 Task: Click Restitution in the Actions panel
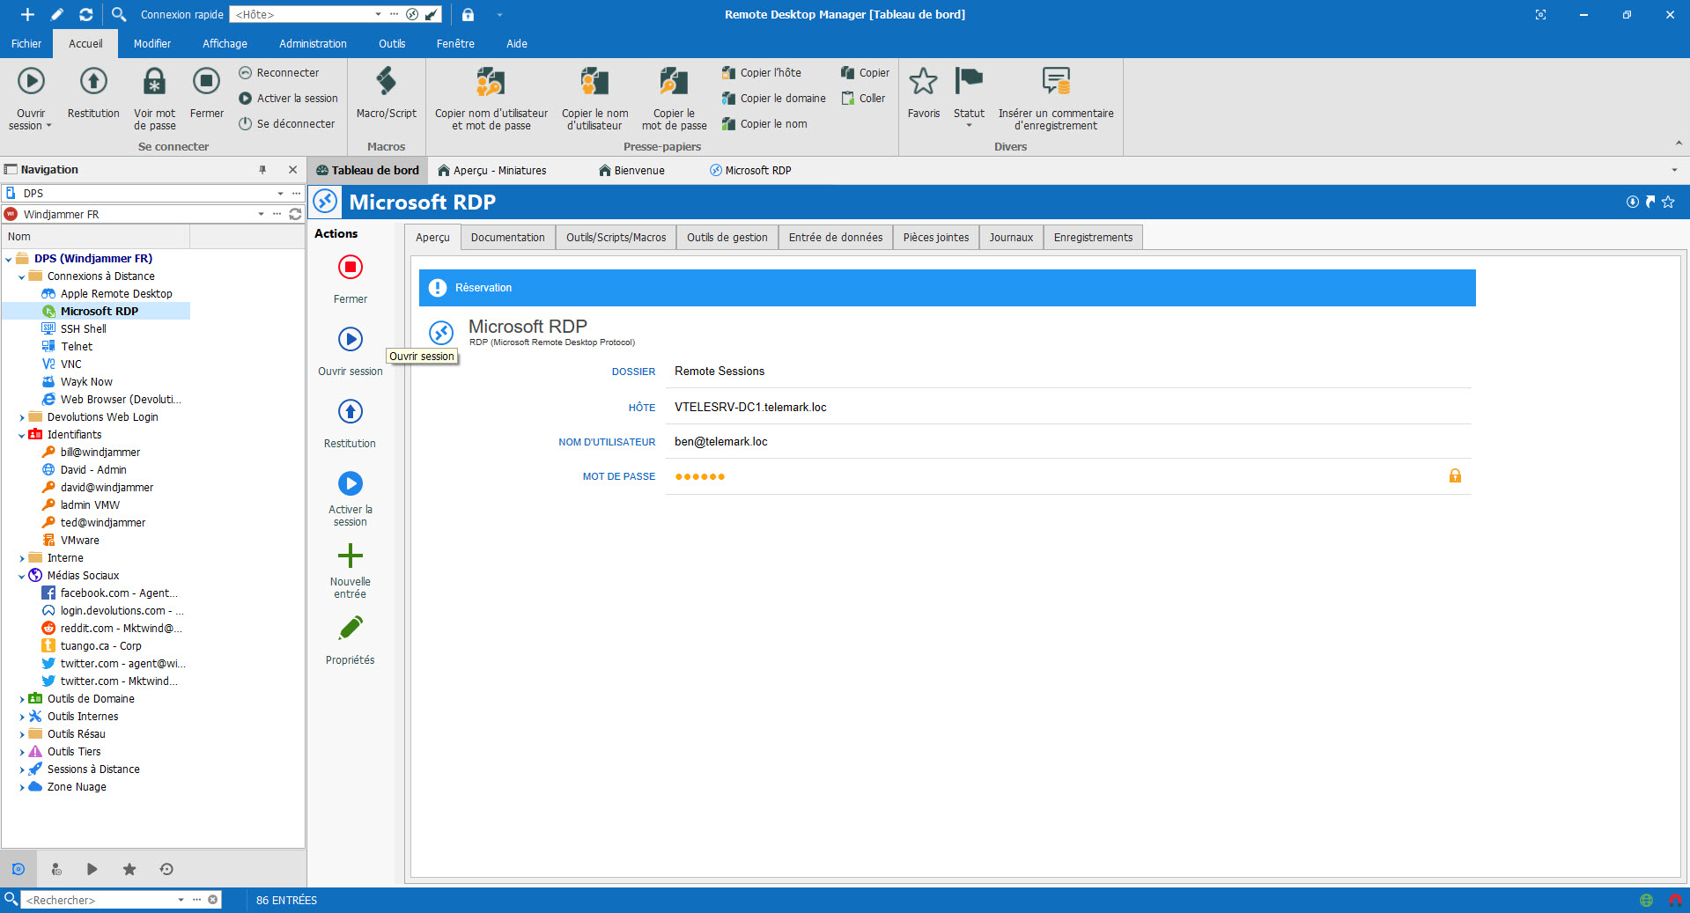[x=351, y=411]
